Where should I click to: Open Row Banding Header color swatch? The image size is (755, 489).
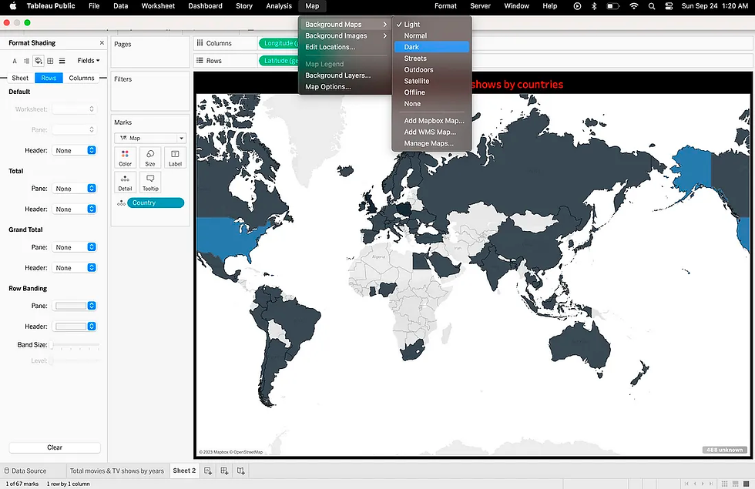75,327
